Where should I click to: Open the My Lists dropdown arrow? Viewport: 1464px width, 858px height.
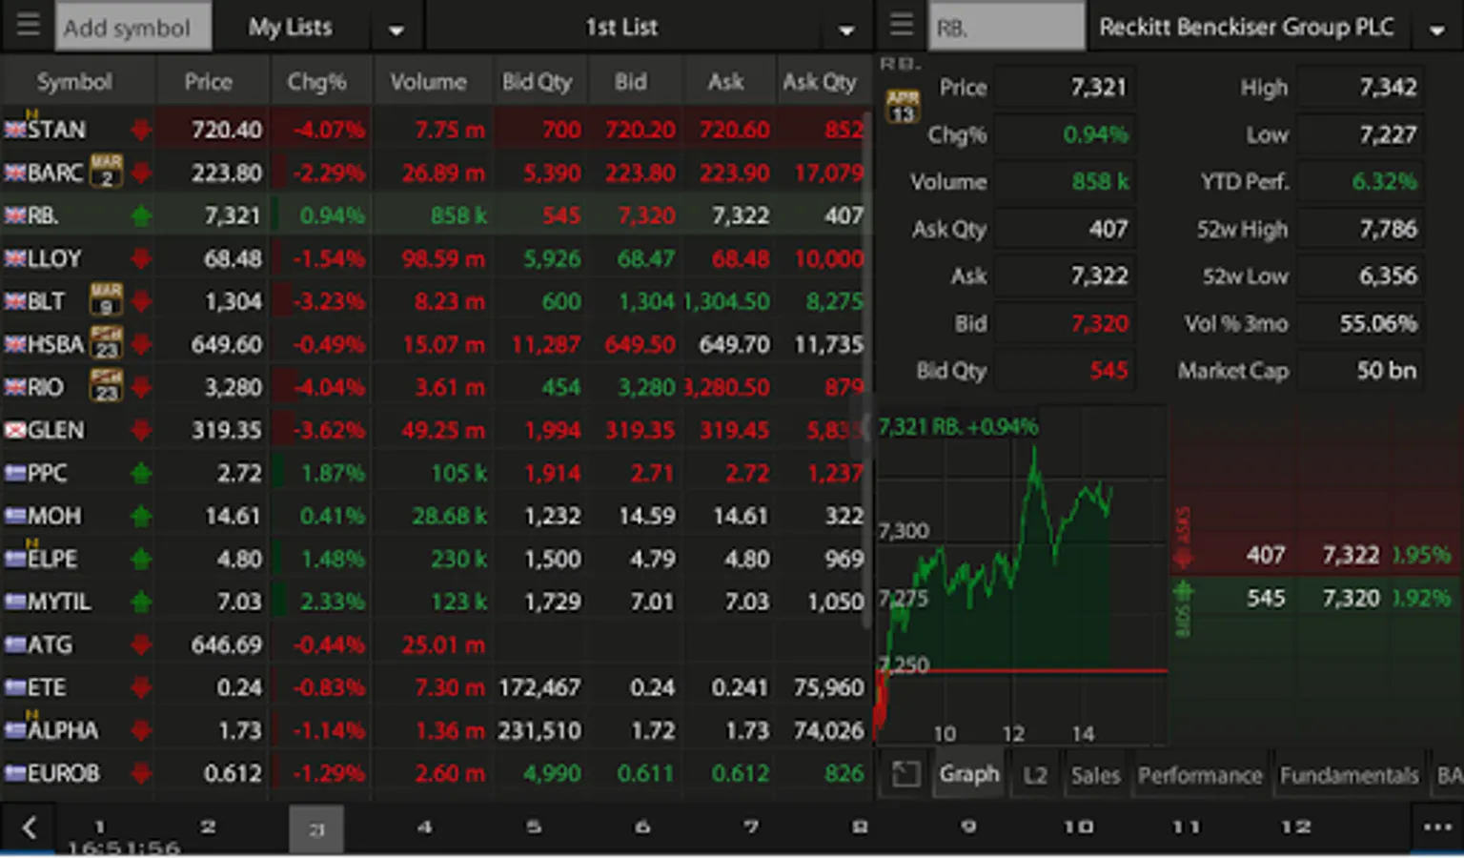pos(396,30)
